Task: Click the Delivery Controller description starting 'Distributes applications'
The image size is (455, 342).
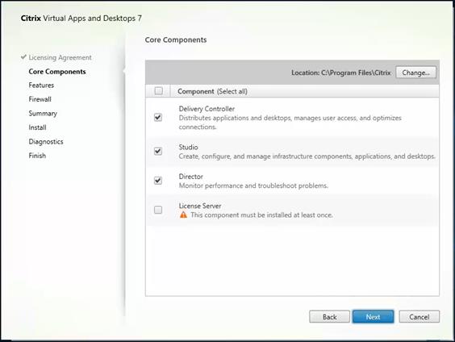Action: point(290,123)
